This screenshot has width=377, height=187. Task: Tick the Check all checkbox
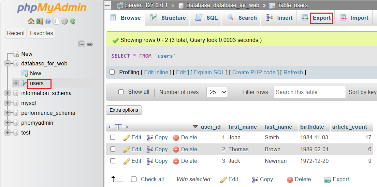coord(134,179)
